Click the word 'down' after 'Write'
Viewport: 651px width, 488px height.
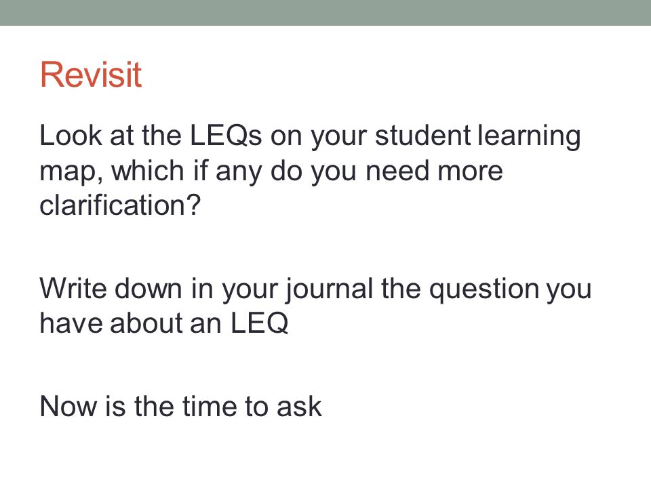click(x=149, y=289)
